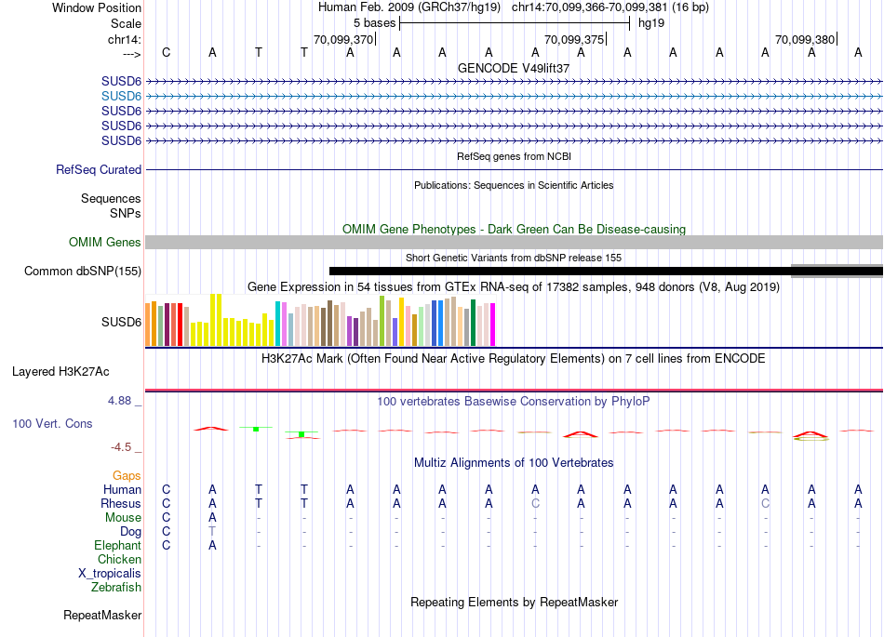Click the SUSD6 GTEx expression label

coord(121,322)
